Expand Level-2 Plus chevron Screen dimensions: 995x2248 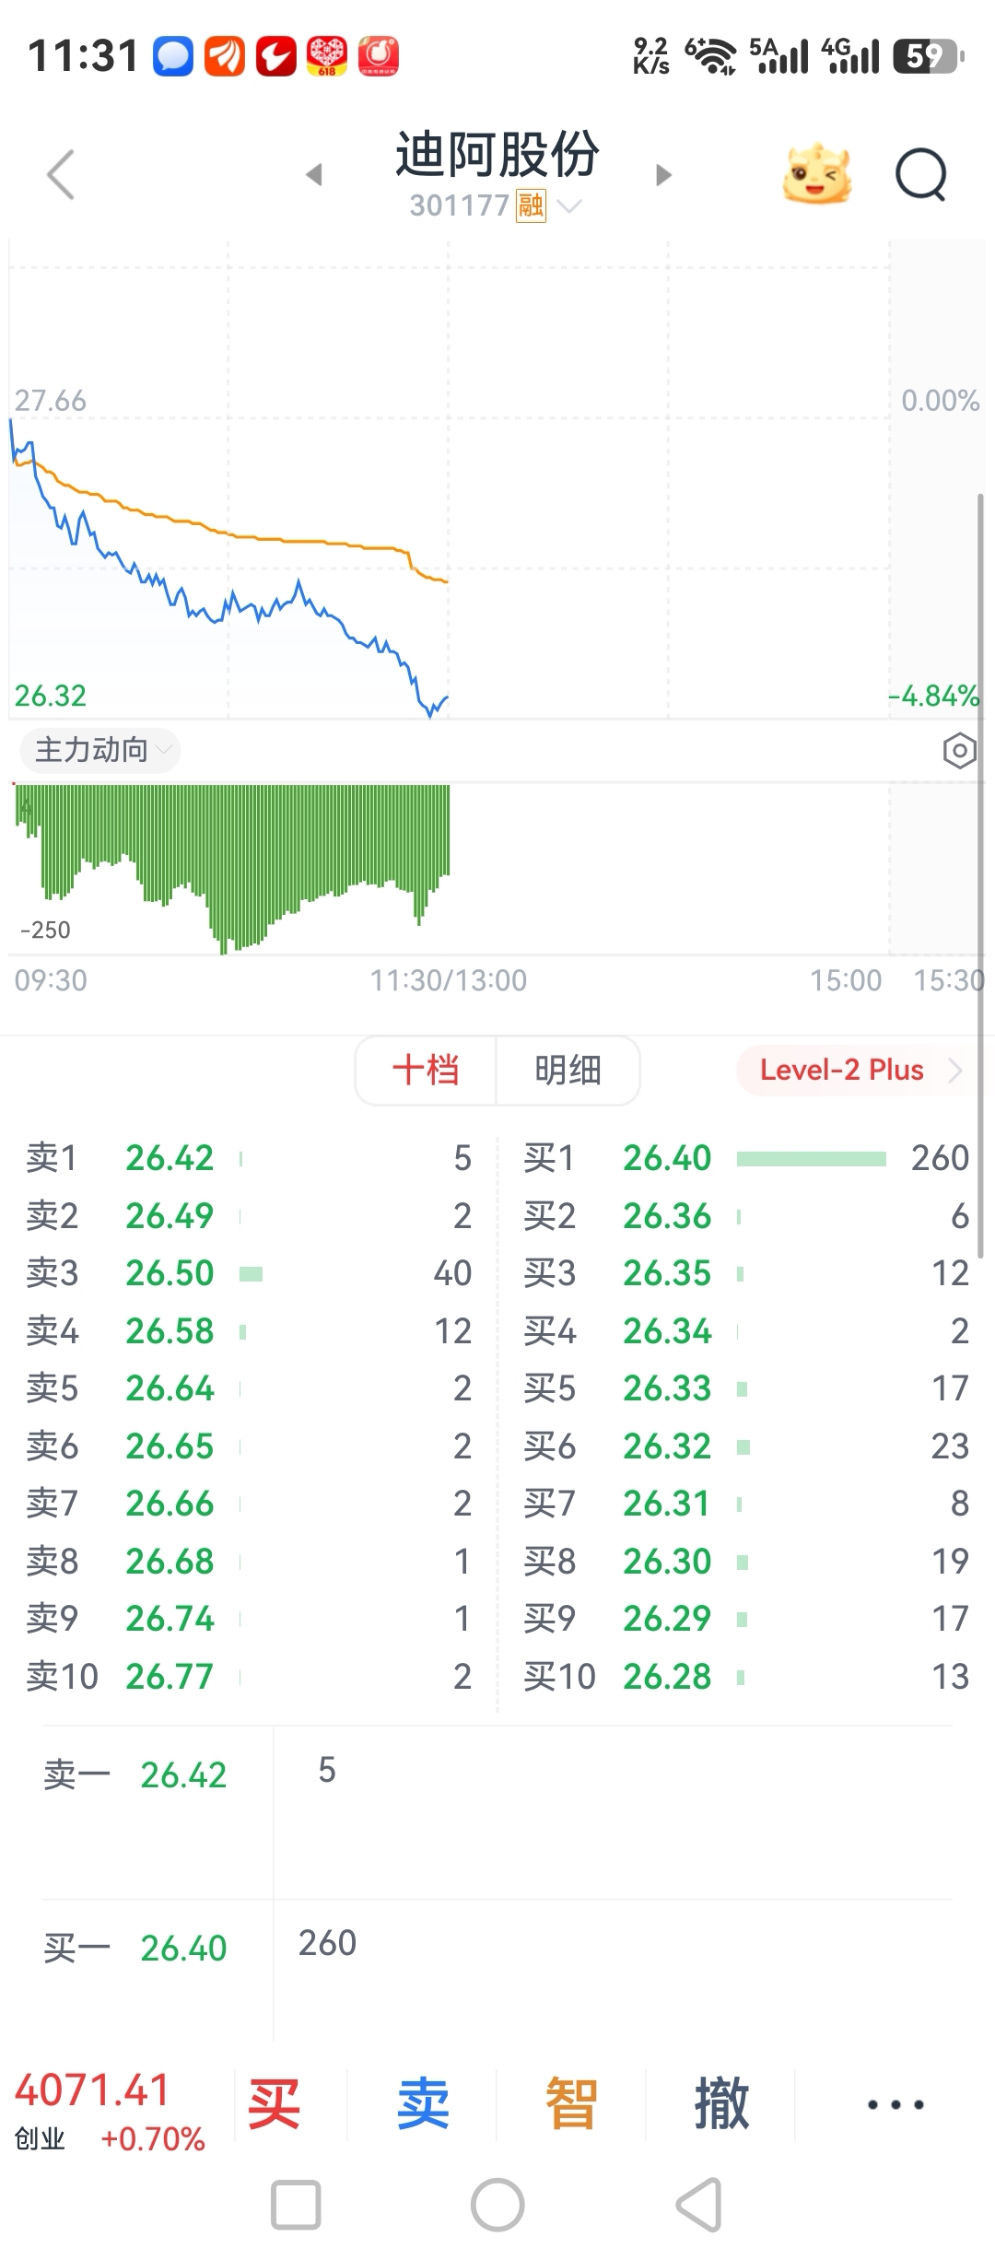coord(954,1070)
